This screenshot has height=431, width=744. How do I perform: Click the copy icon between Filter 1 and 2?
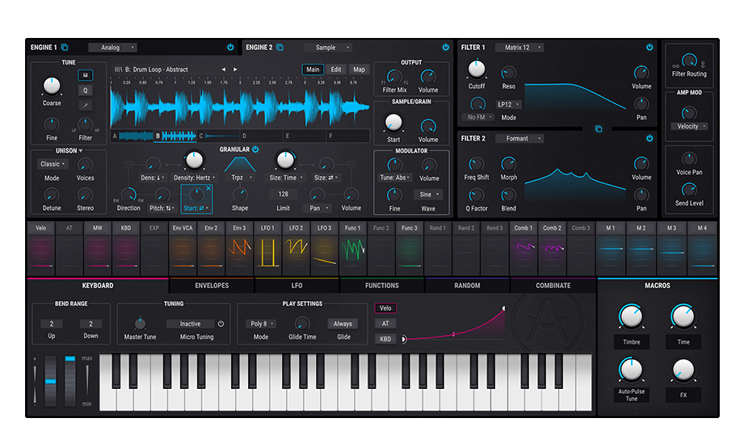[599, 128]
